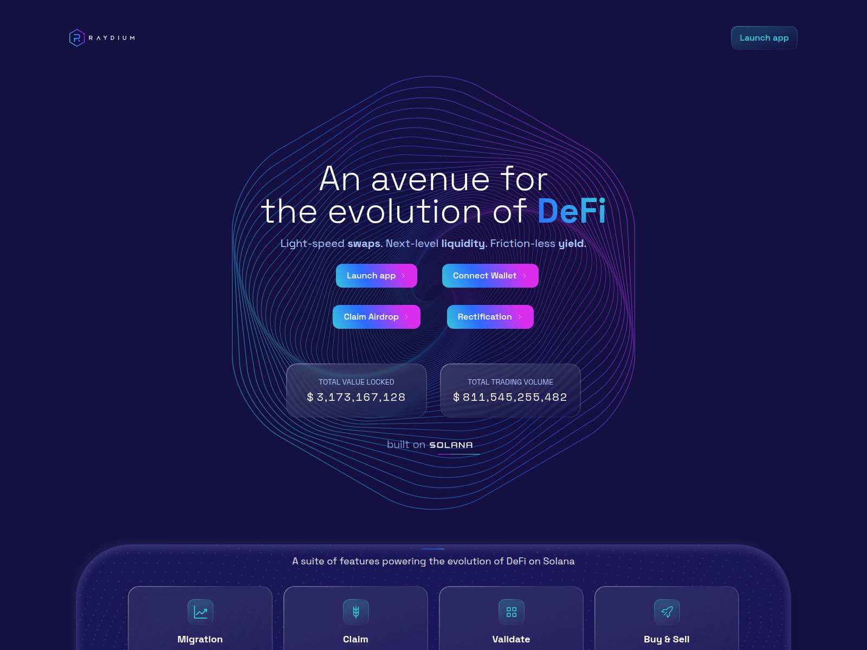867x650 pixels.
Task: Open the Connect Wallet button
Action: [x=490, y=276]
